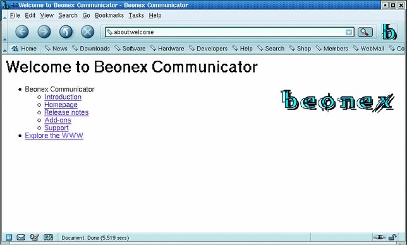The width and height of the screenshot is (407, 245).
Task: Toggle the online/offline plug icon
Action: point(379,237)
